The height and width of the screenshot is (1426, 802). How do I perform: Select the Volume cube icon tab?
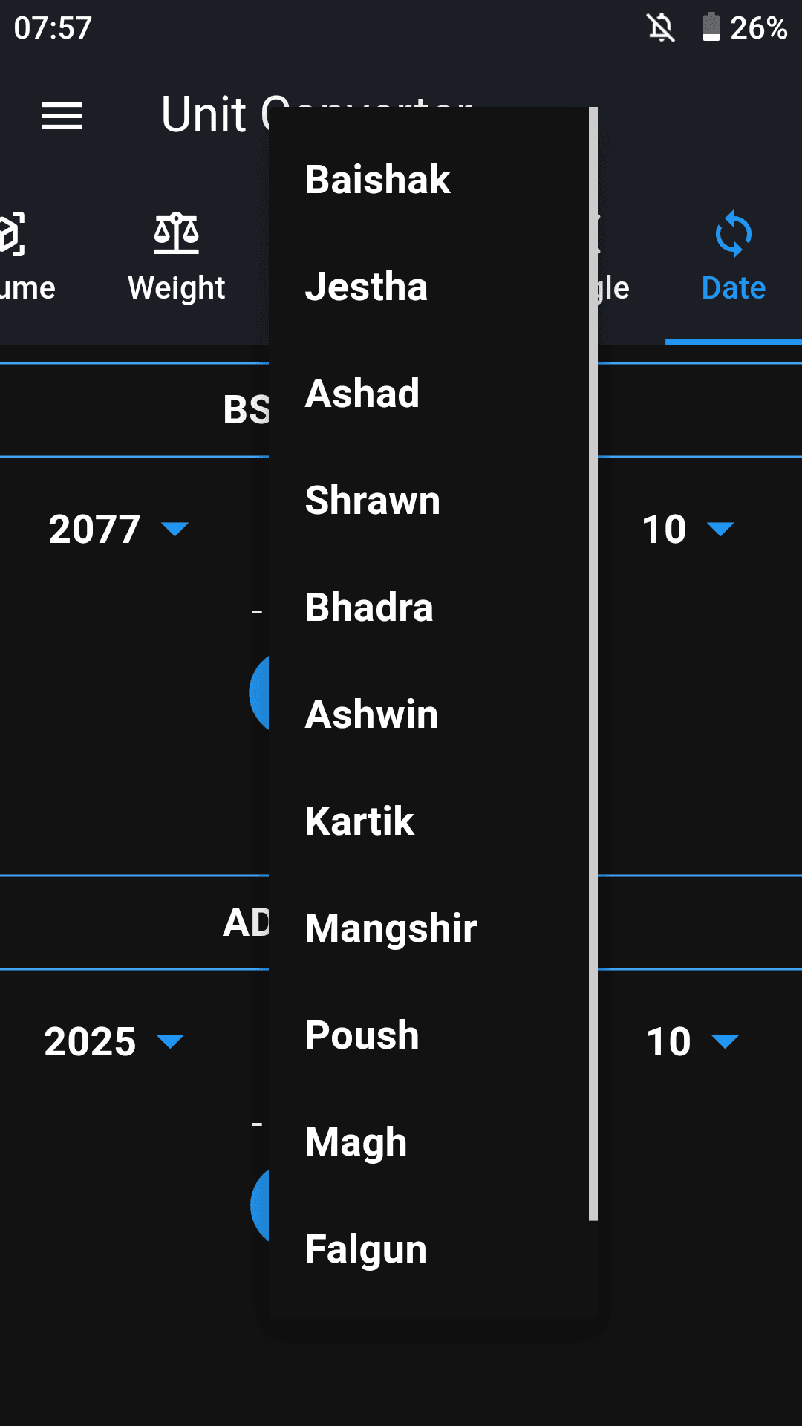(x=12, y=234)
